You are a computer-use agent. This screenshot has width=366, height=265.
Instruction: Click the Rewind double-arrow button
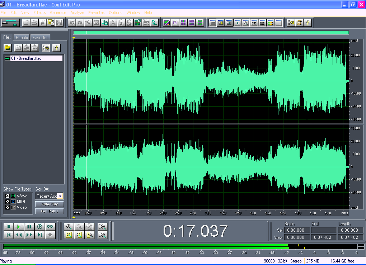[19, 235]
